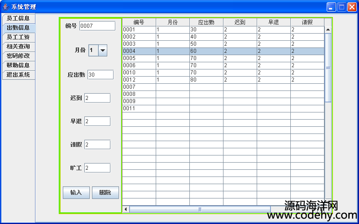Click the 删除 button
Screen dimensions: 359x224
tap(105, 193)
